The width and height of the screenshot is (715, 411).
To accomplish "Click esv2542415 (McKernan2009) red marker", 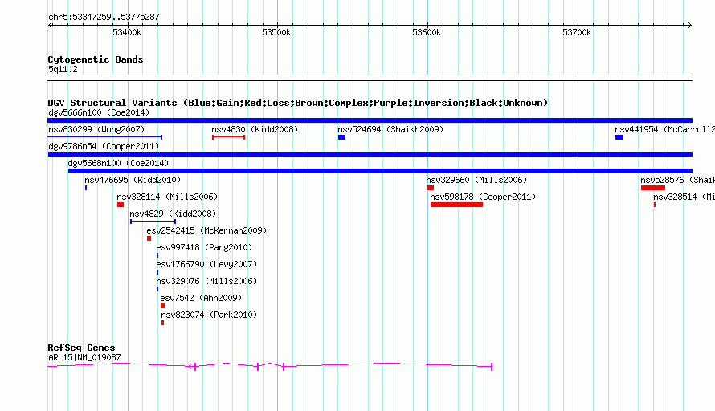I will [x=149, y=238].
